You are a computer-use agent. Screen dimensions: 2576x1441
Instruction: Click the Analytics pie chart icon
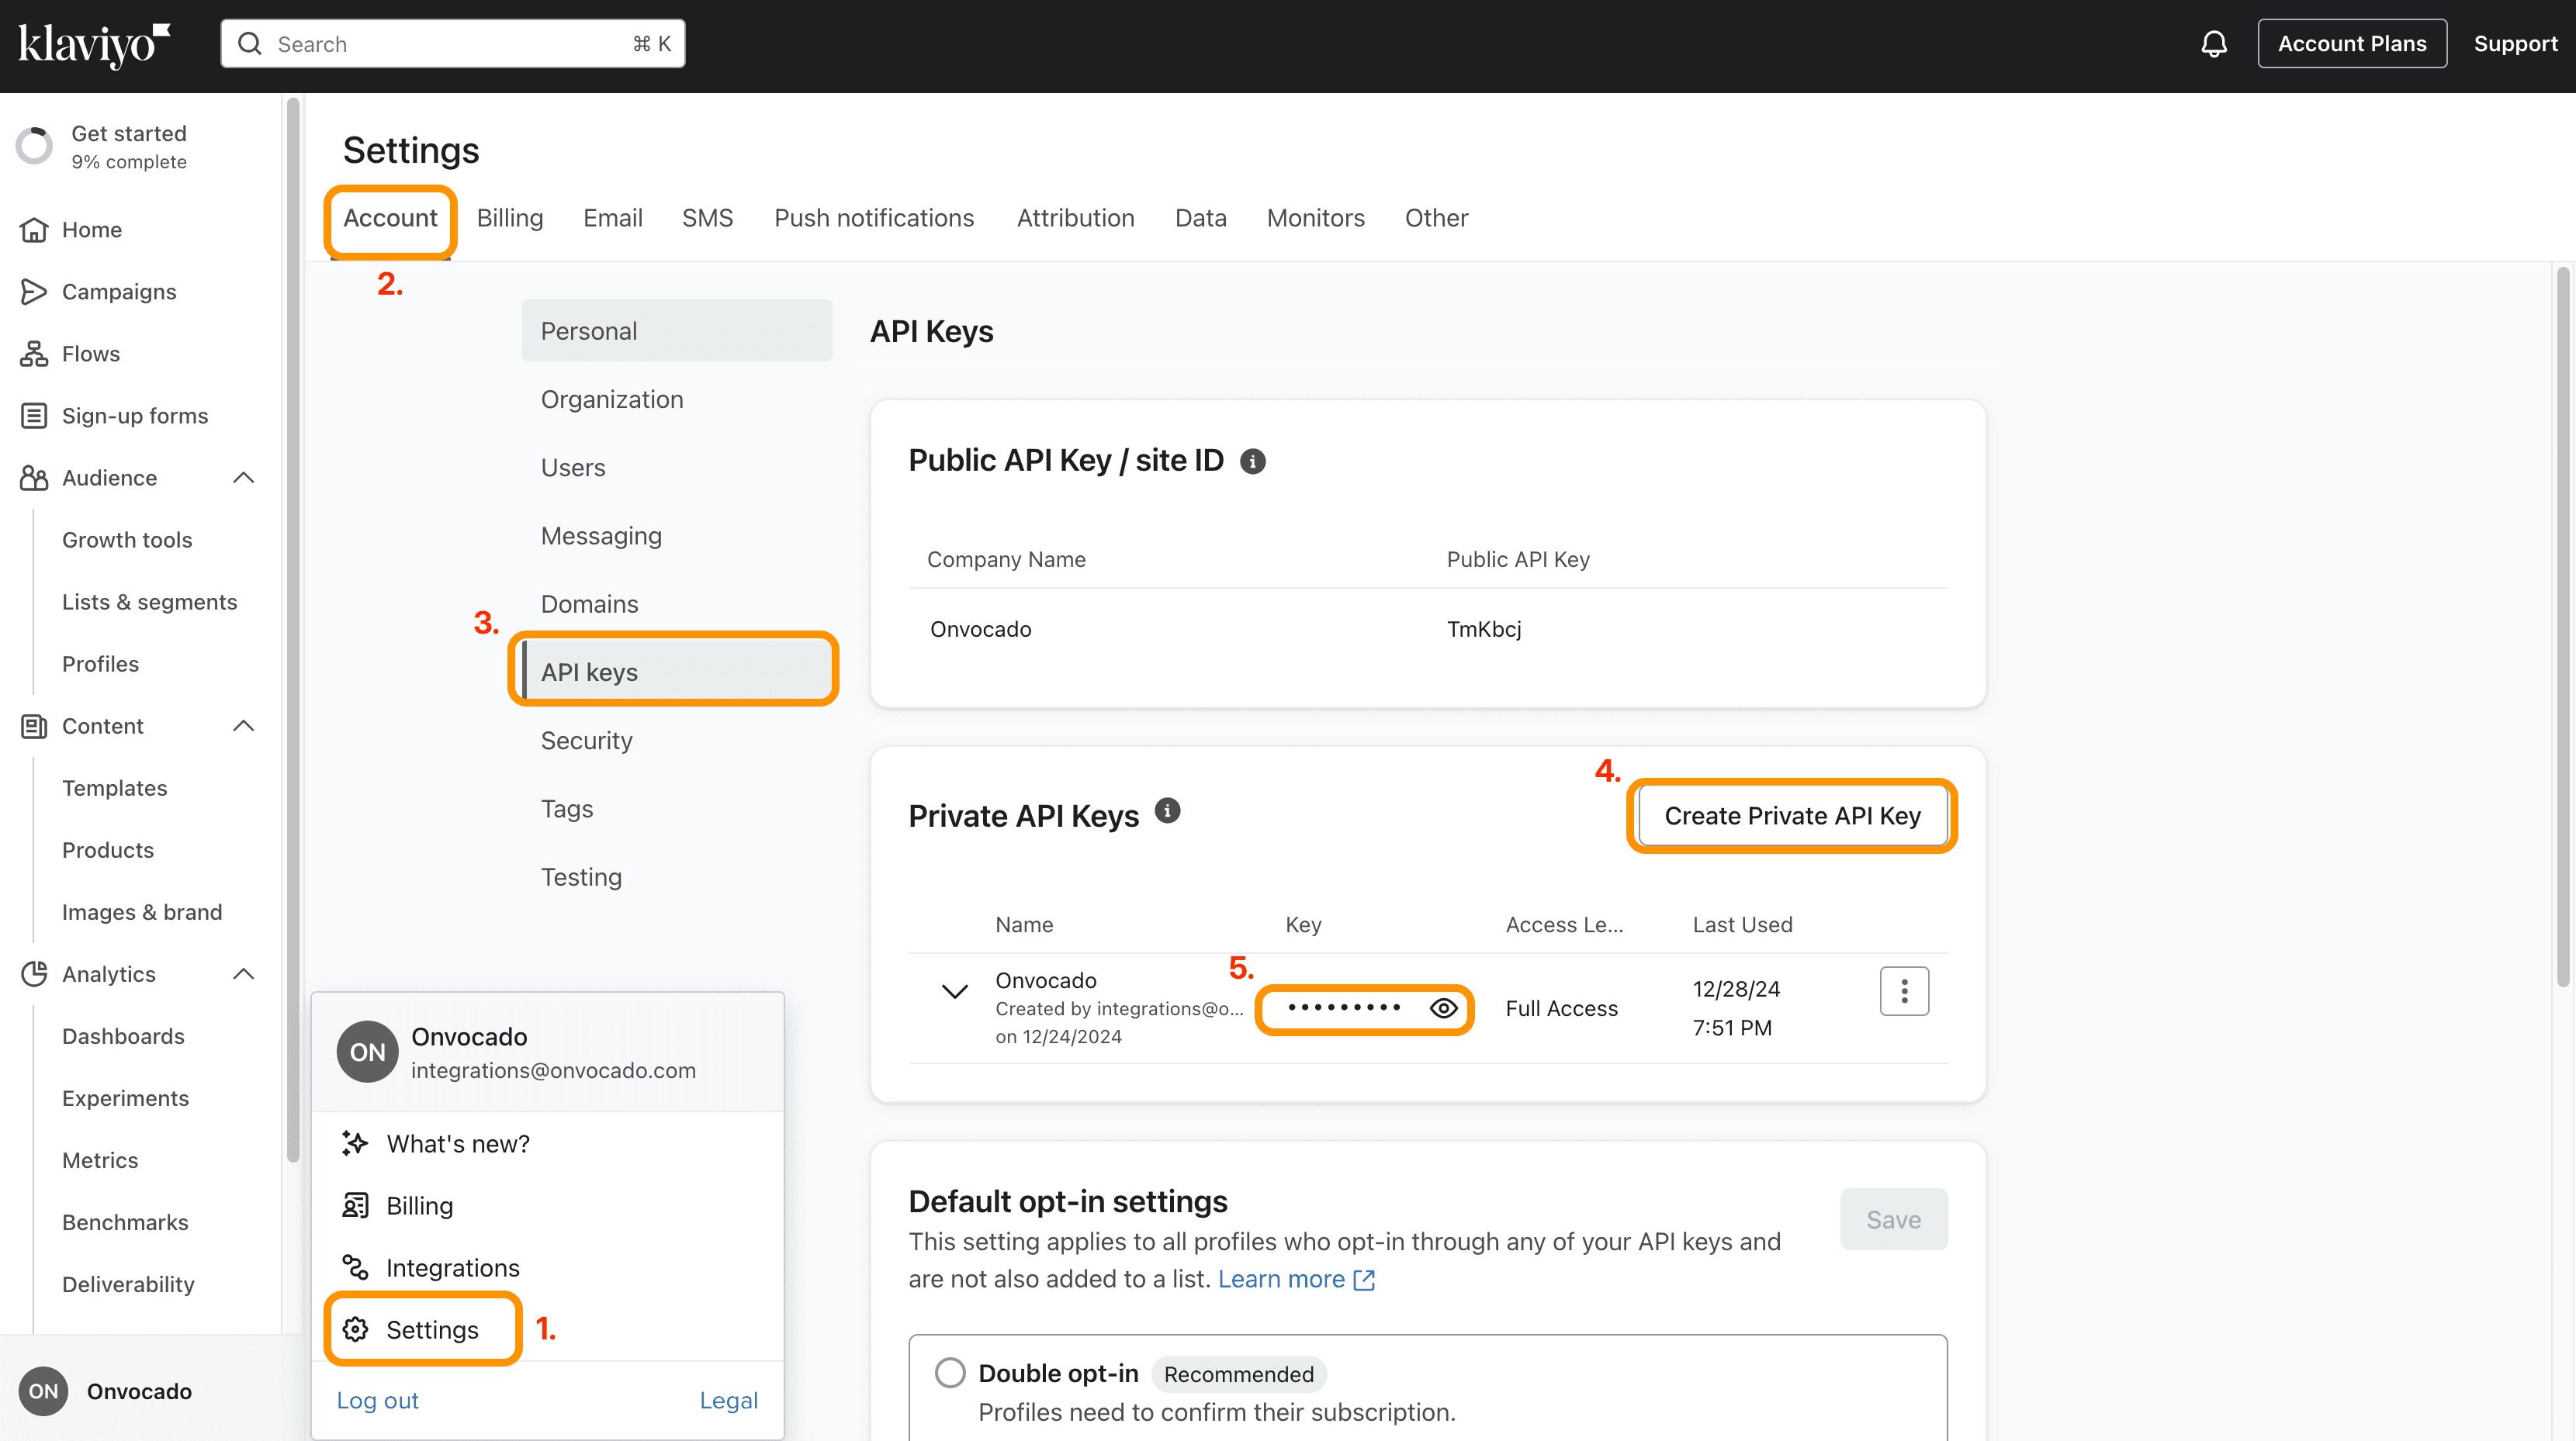coord(34,974)
